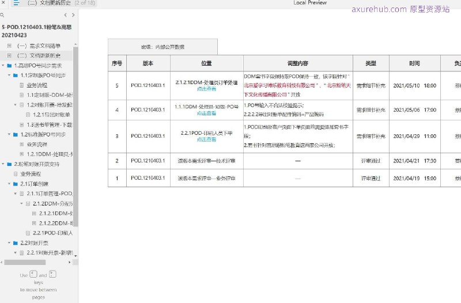Collapse the 1.1定制版PO号同步 folder arrow
The width and height of the screenshot is (461, 303).
(x=9, y=75)
